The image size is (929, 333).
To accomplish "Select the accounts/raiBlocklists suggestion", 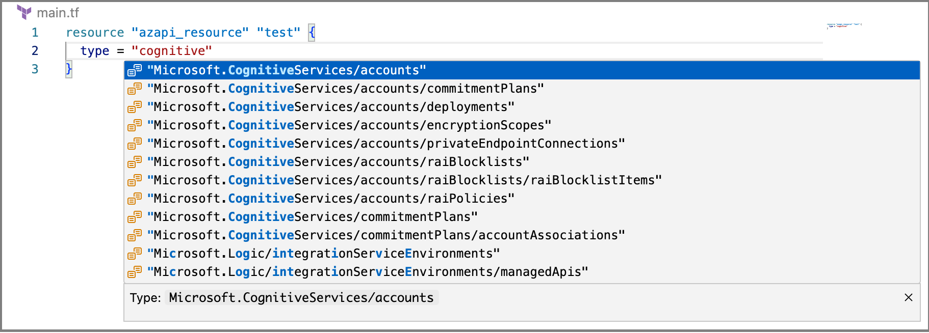I will coord(522,162).
